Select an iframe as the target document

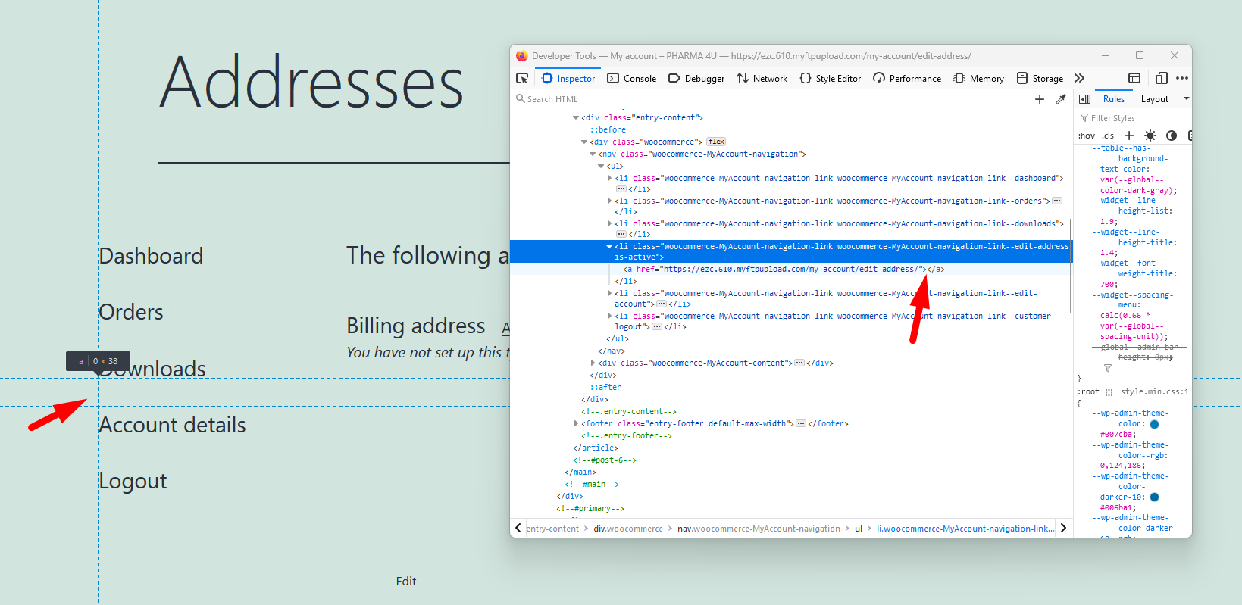pos(1134,78)
